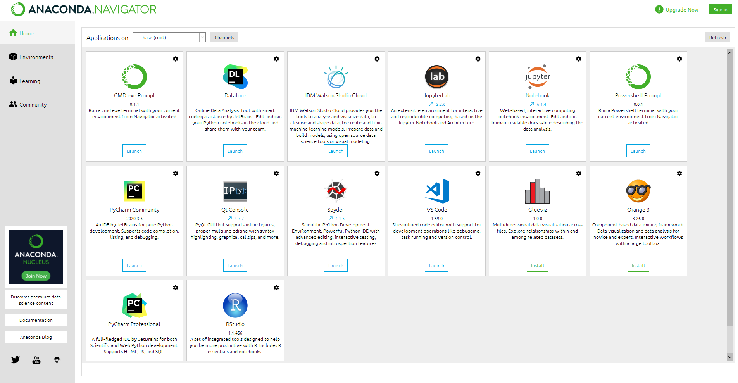738x383 pixels.
Task: Open settings gear on Notebook card
Action: click(579, 59)
